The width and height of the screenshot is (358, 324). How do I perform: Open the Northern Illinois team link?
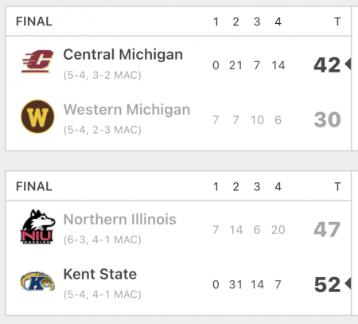click(x=120, y=219)
